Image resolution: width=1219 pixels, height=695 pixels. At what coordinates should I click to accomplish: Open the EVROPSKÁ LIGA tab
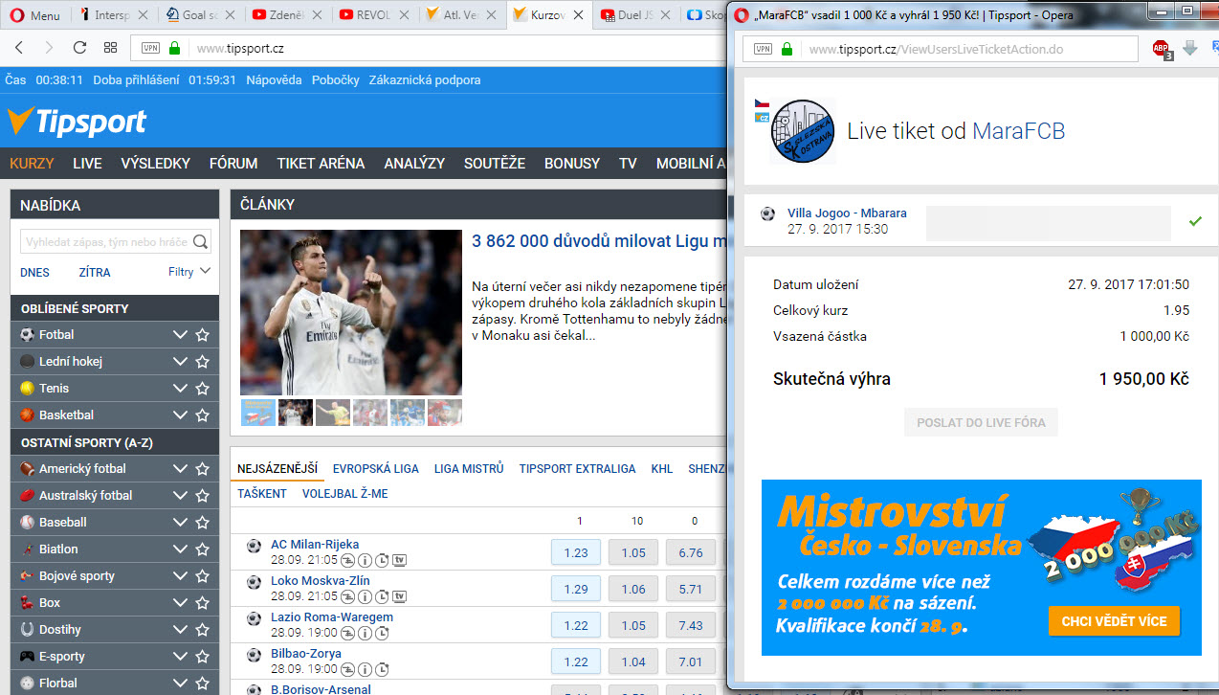376,469
